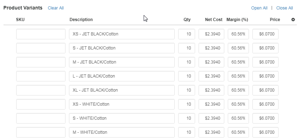Screen dimensions: 300x139
Task: Edit Margin for M - WHITE/Cotton row
Action: click(x=238, y=132)
